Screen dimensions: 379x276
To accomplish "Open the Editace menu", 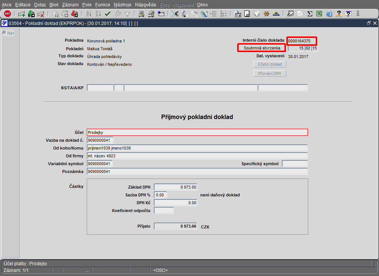I will (23, 5).
